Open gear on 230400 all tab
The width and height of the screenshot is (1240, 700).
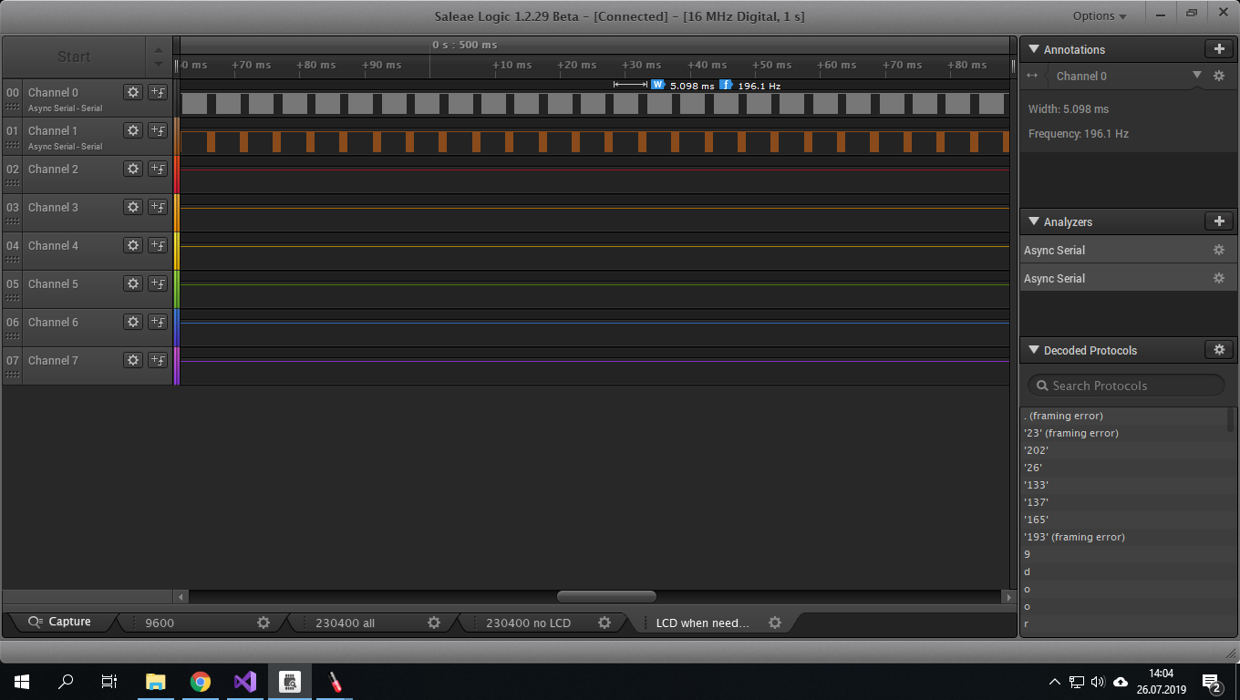[434, 623]
